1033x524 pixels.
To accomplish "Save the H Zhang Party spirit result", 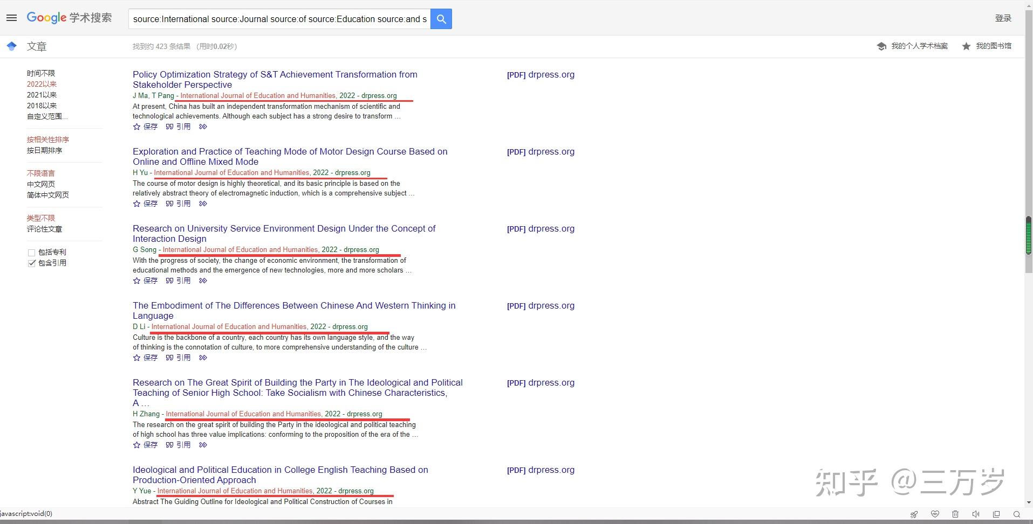I will [x=145, y=445].
